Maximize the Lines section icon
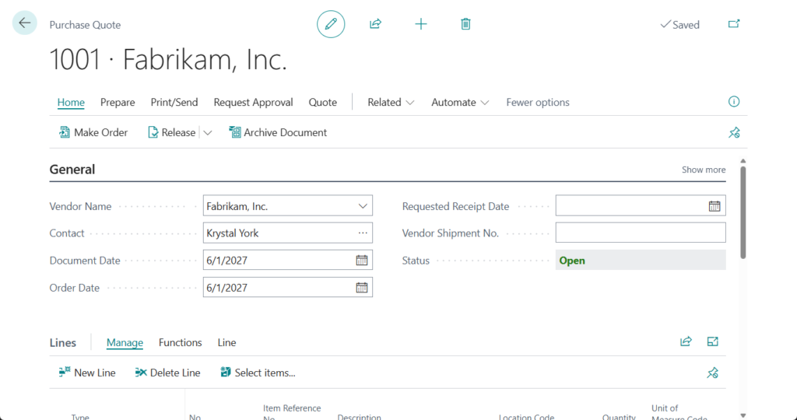Image resolution: width=797 pixels, height=420 pixels. 712,342
